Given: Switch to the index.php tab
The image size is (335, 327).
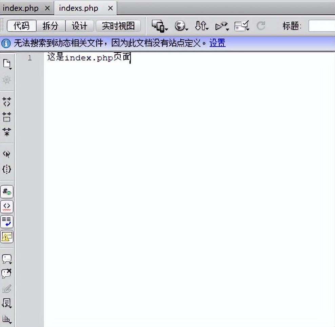Looking at the screenshot, I should click(21, 8).
